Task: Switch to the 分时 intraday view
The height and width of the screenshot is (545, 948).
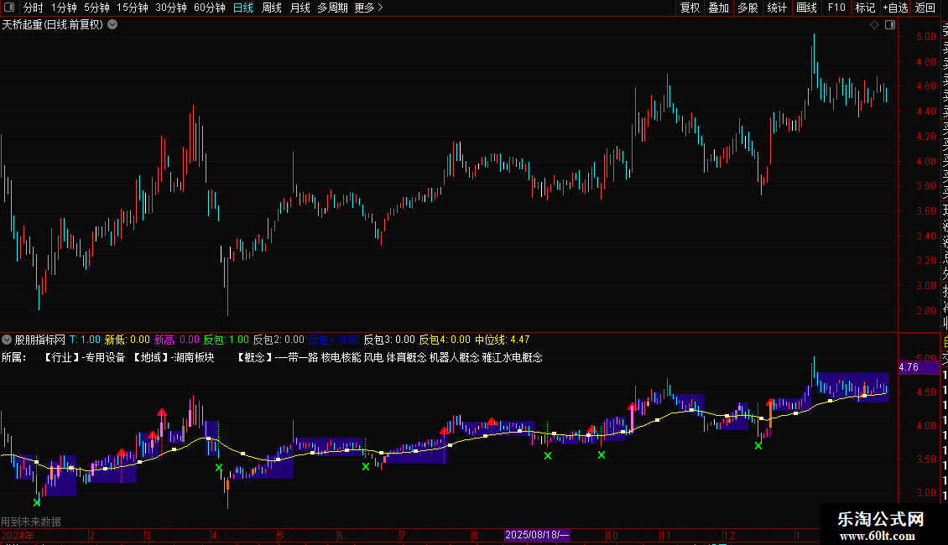Action: (x=34, y=8)
